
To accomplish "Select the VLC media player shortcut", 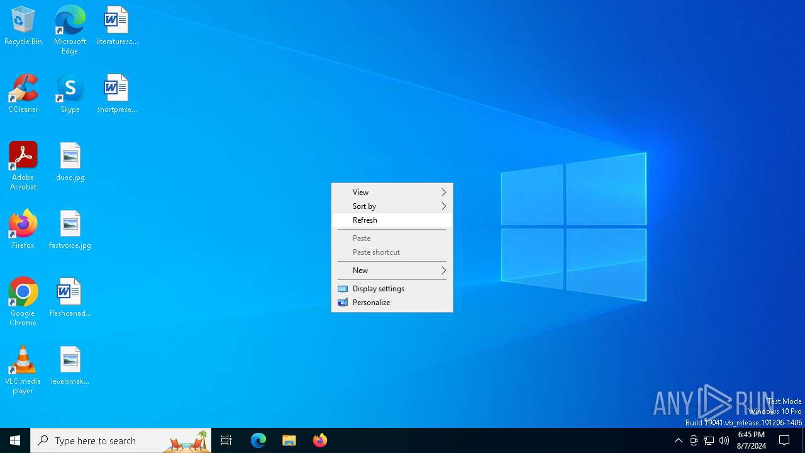I will pos(23,369).
